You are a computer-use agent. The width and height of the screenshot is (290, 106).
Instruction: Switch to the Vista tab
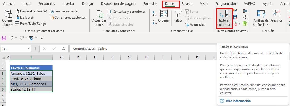coord(204,3)
